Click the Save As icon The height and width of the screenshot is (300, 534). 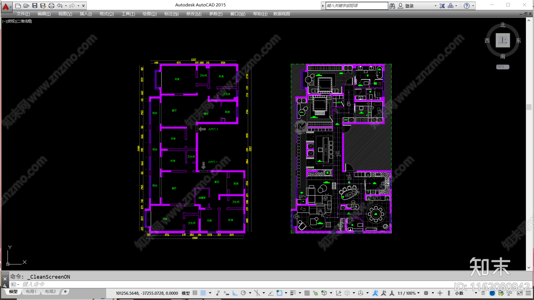[43, 6]
